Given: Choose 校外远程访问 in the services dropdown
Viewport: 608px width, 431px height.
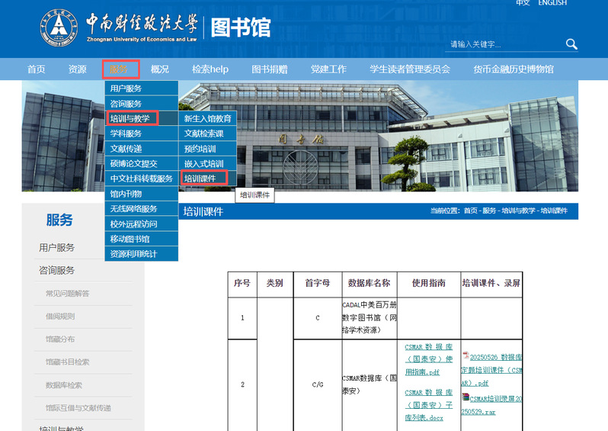Looking at the screenshot, I should pyautogui.click(x=134, y=224).
